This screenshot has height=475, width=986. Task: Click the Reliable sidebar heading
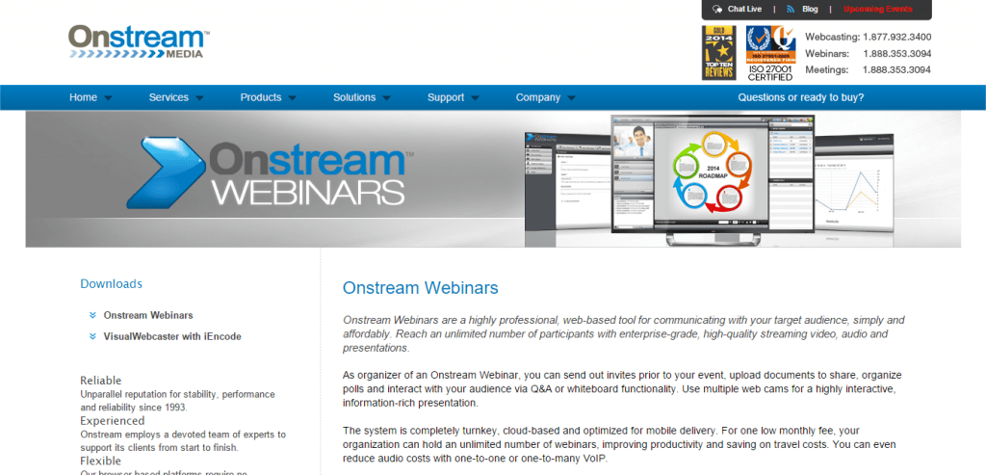pos(100,381)
